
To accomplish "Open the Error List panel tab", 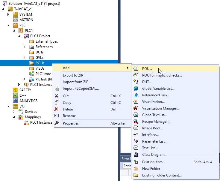I will pyautogui.click(x=125, y=159).
